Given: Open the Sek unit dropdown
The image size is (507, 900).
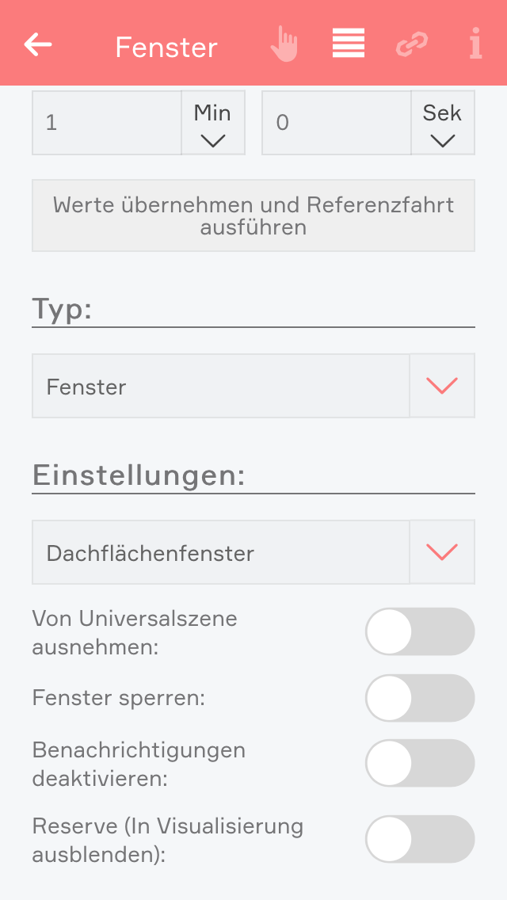Looking at the screenshot, I should coord(442,124).
